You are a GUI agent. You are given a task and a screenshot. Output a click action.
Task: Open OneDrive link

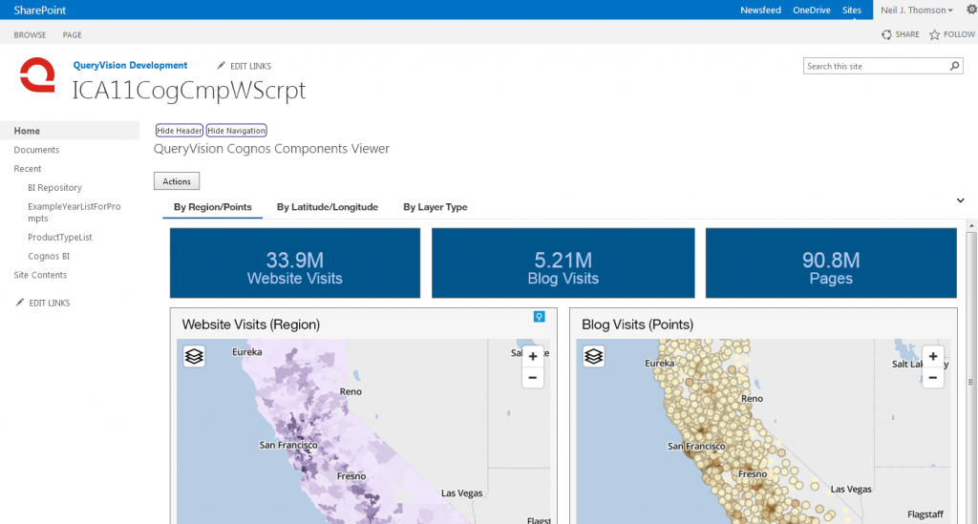812,10
